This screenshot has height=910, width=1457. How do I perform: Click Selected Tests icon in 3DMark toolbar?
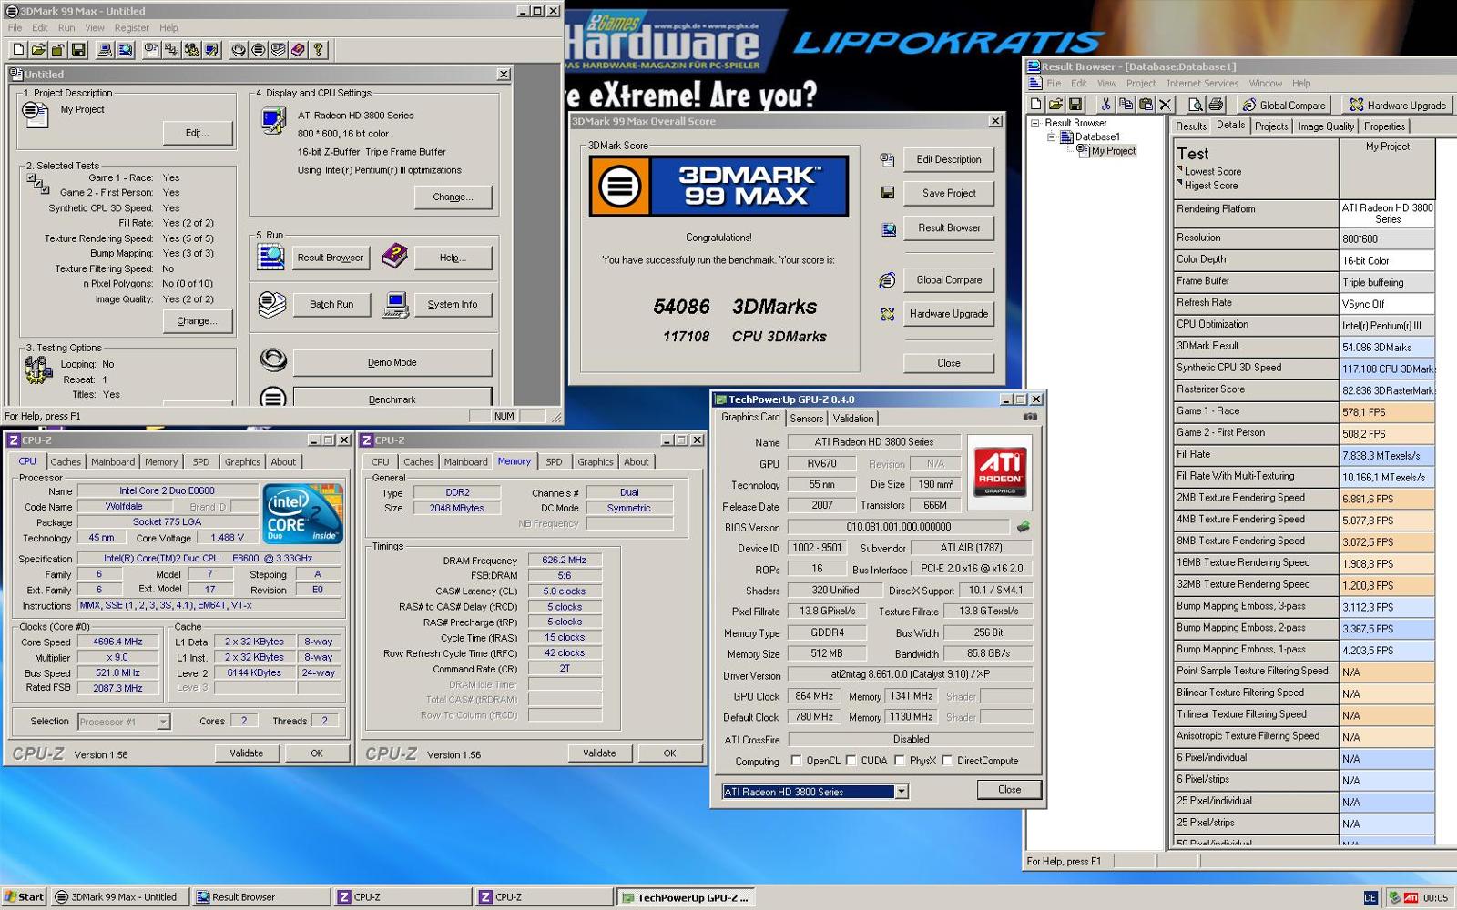point(171,50)
